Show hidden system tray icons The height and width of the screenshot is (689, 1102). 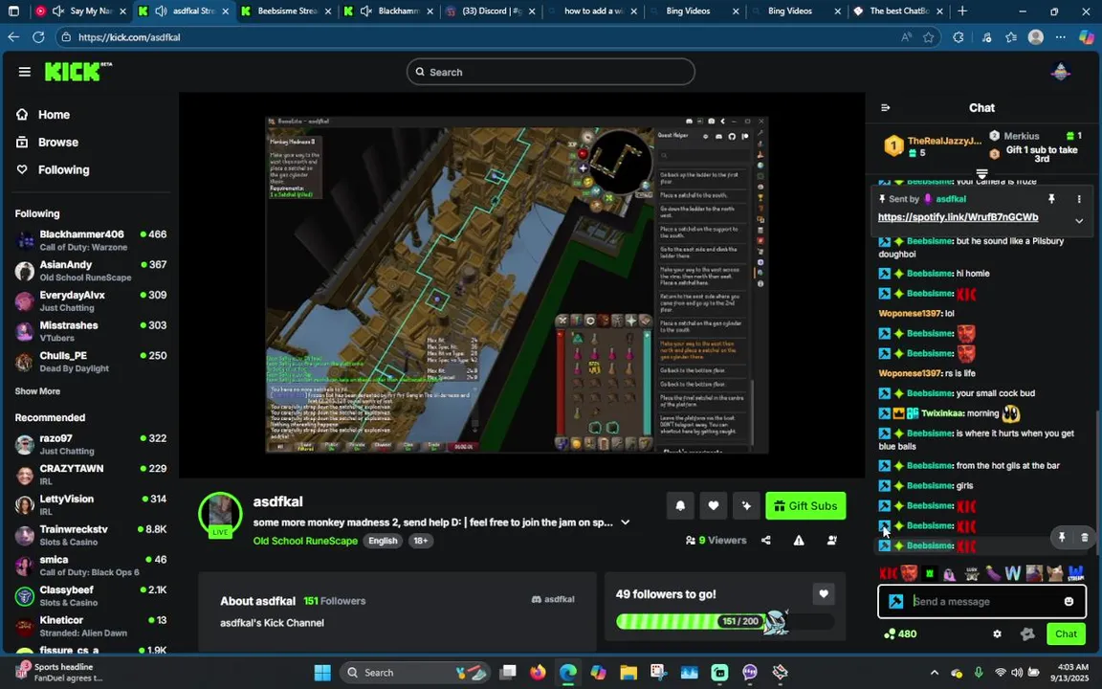pyautogui.click(x=934, y=673)
